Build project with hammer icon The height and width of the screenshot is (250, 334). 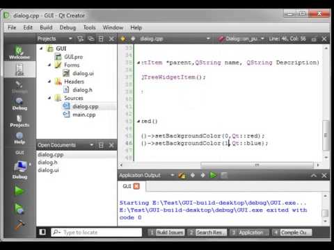[19, 224]
